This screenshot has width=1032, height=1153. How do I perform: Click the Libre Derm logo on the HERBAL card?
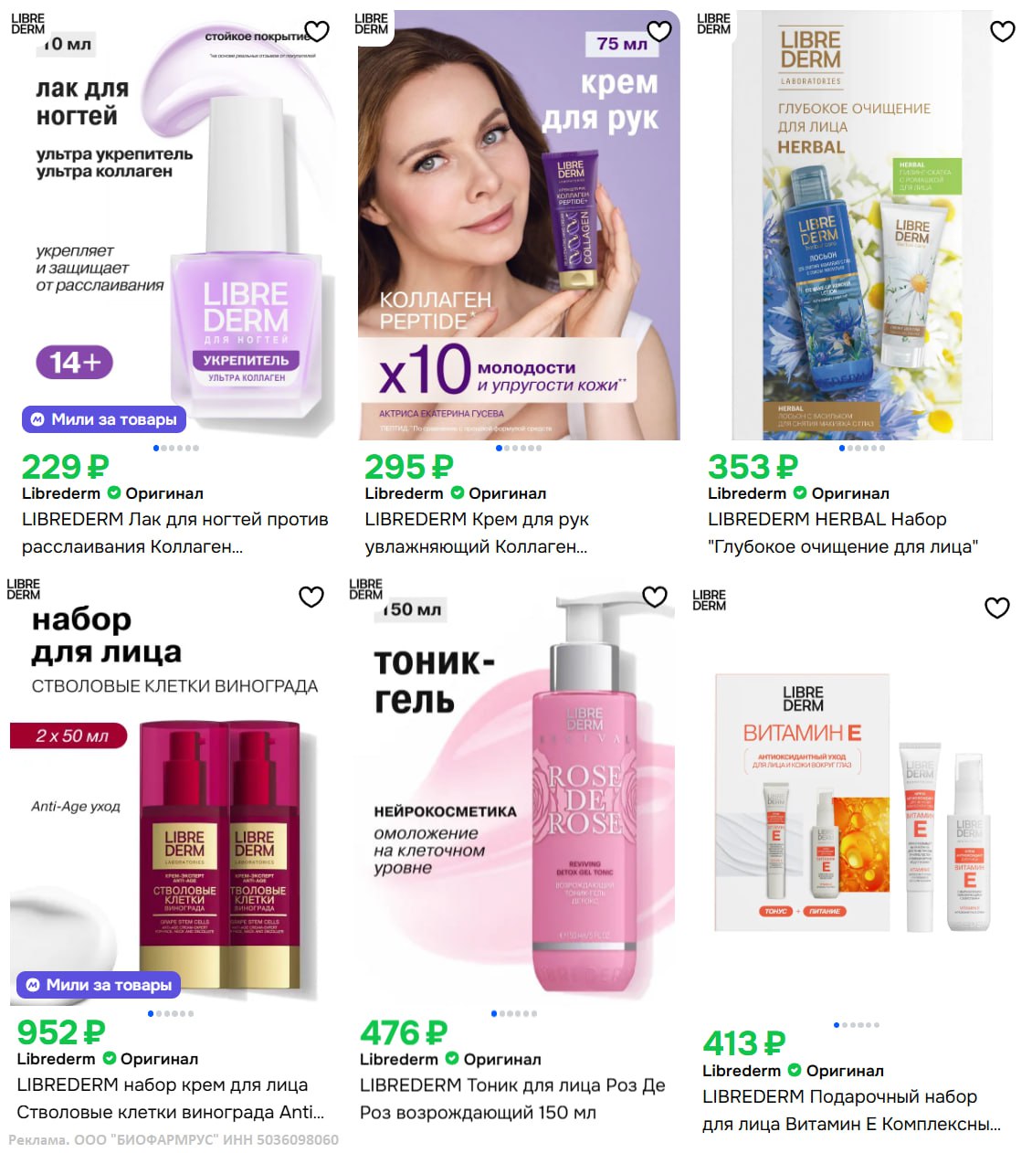point(713,24)
